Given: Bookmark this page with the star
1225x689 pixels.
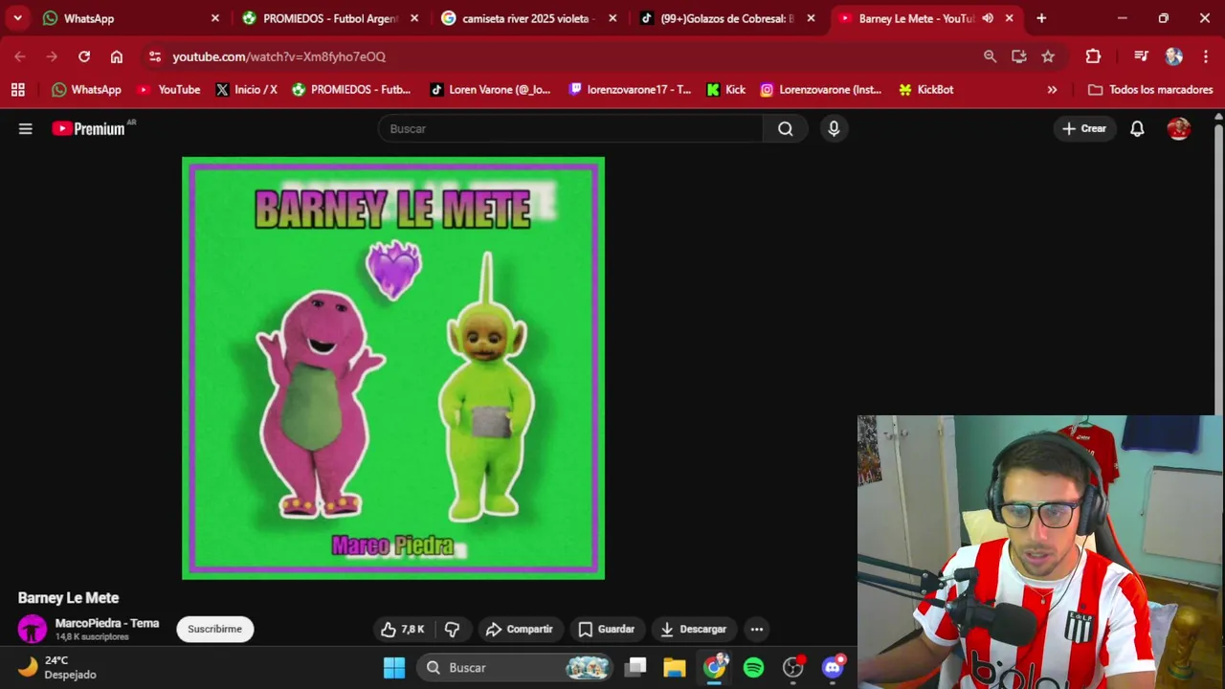Looking at the screenshot, I should coord(1048,56).
